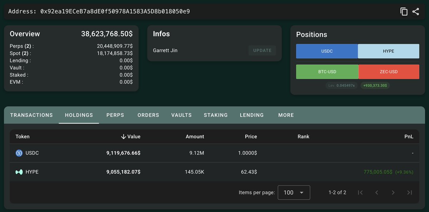Click the Perps value 20,448,909.77$

(115, 46)
